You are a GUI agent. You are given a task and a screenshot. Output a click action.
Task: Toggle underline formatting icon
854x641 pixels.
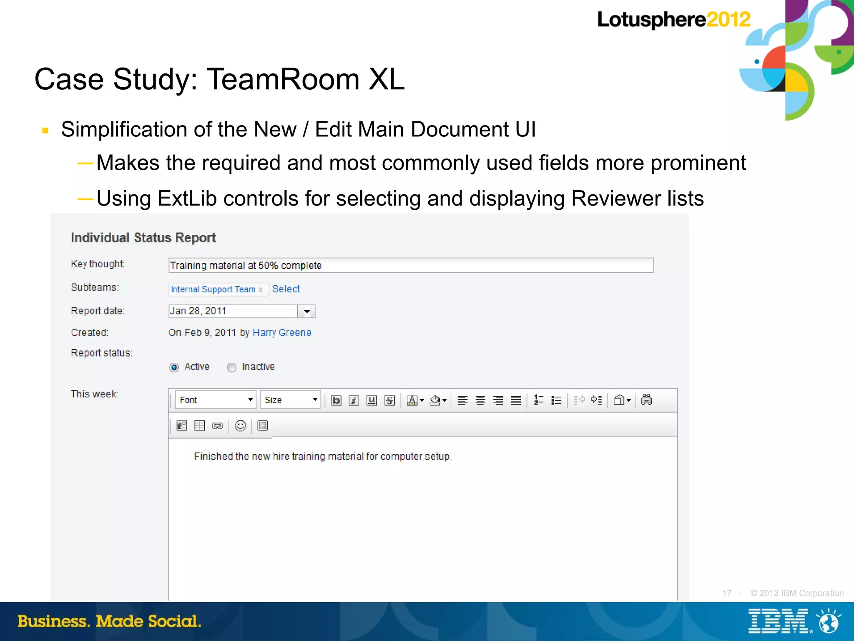pyautogui.click(x=372, y=400)
